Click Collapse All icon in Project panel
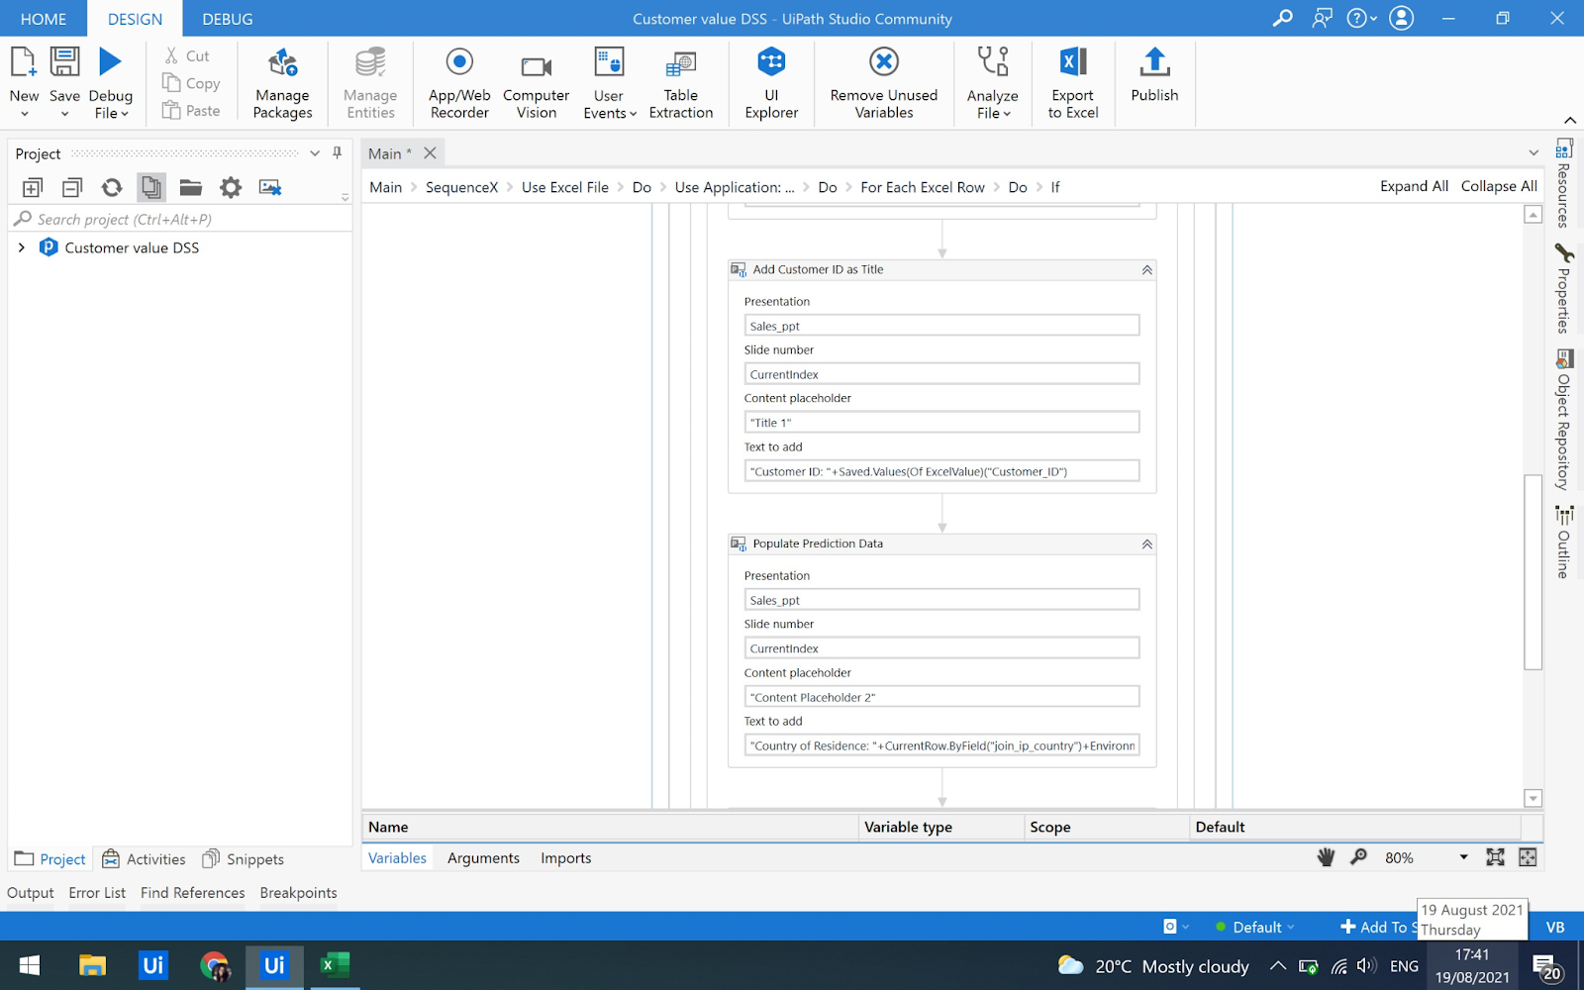 tap(72, 187)
